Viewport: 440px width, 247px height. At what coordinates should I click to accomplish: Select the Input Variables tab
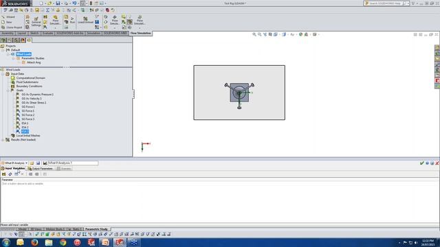pos(13,169)
